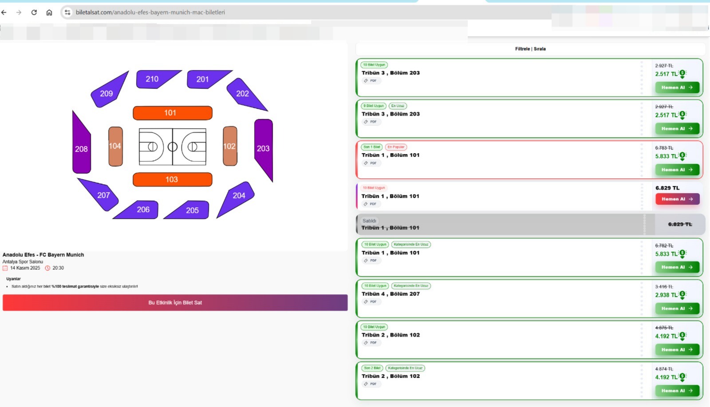Buy the Kategorisinde En Ucuz Bölüm 101 listing
Image resolution: width=710 pixels, height=407 pixels.
point(677,267)
